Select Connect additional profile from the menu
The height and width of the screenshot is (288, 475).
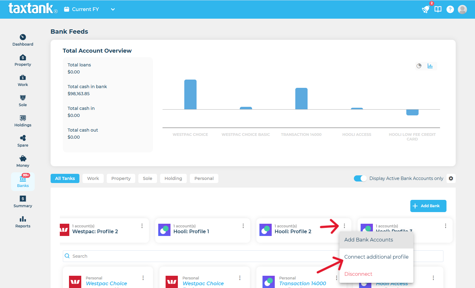click(376, 257)
